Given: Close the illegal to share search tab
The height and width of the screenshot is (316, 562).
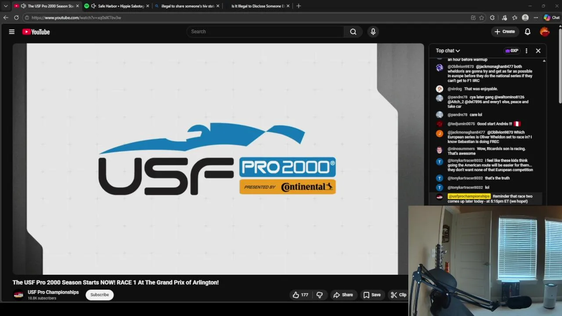Looking at the screenshot, I should pyautogui.click(x=218, y=6).
